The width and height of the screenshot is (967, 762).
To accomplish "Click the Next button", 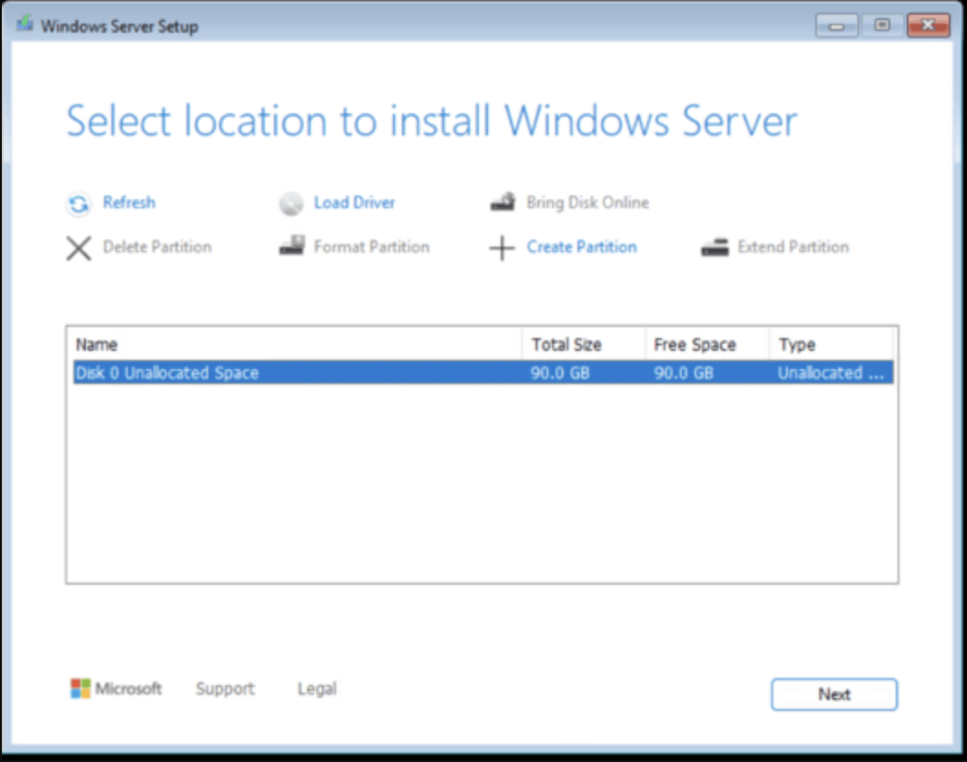I will [834, 694].
